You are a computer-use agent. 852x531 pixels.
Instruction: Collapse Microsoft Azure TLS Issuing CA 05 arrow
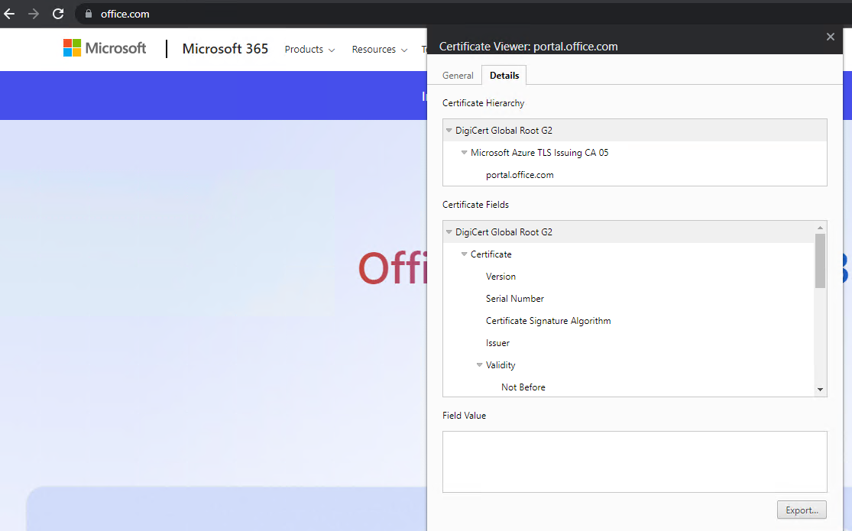(464, 153)
